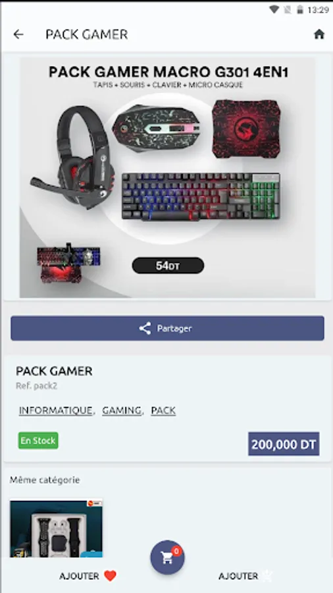Screen dimensions: 333x593
Task: Open the smartwatch product thumbnail
Action: click(x=56, y=528)
